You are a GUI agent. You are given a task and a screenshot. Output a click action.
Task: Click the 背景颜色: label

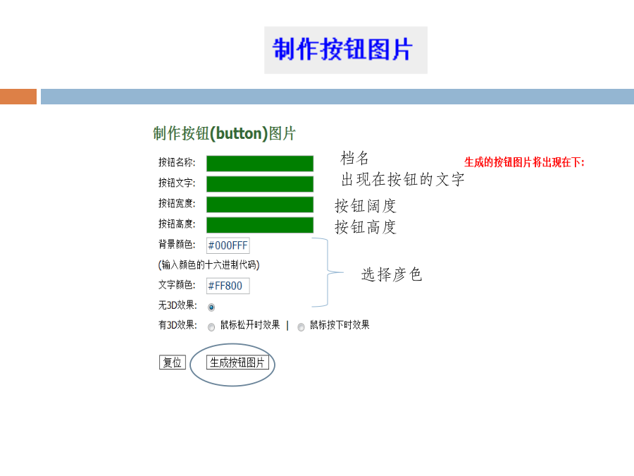click(x=177, y=244)
